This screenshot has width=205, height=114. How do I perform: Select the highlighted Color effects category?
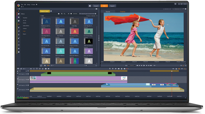click(24, 31)
